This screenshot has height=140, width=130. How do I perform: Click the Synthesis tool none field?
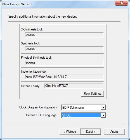pos(64,49)
